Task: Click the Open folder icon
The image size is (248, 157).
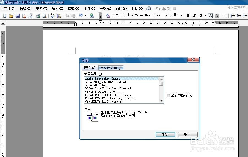Action: (x=11, y=16)
